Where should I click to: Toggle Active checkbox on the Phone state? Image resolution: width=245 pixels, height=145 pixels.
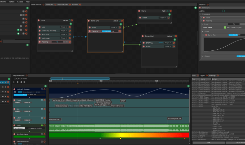(x=168, y=11)
